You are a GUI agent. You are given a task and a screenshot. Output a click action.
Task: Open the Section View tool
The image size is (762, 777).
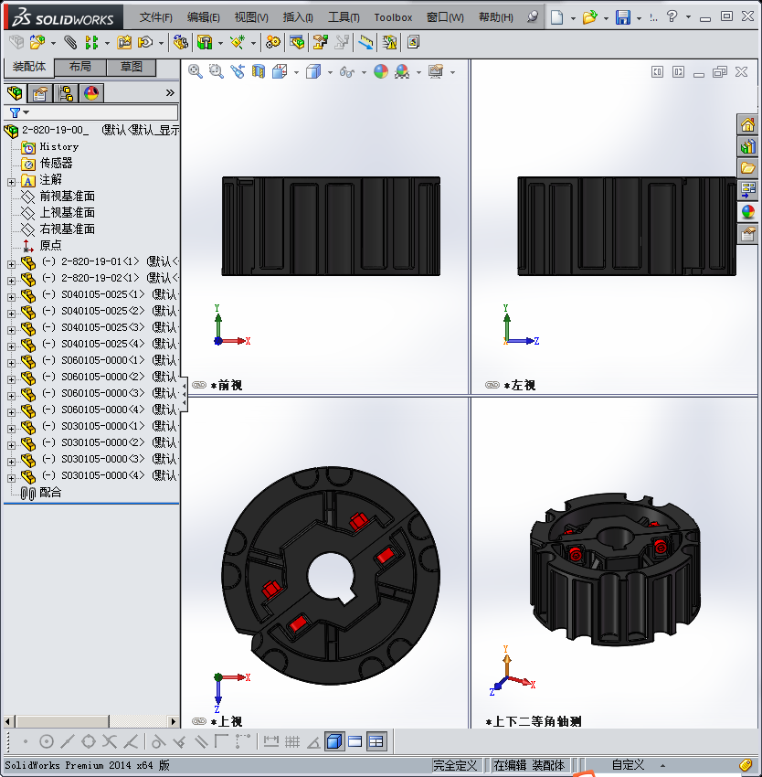(259, 71)
